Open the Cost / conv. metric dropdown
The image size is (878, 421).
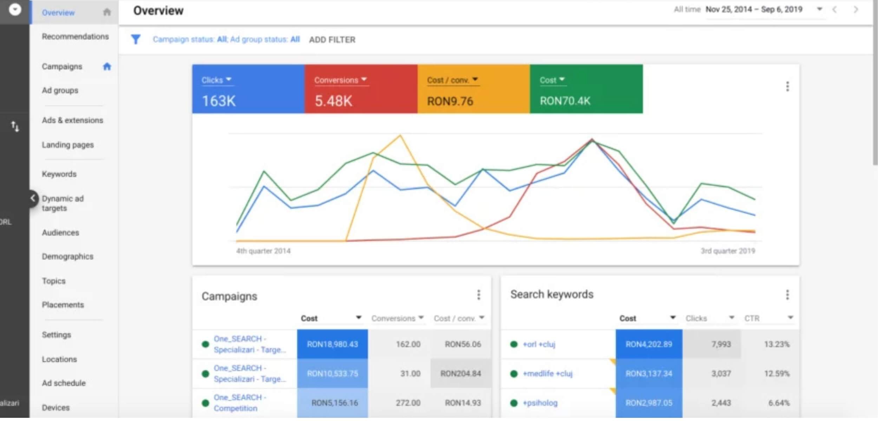[452, 80]
